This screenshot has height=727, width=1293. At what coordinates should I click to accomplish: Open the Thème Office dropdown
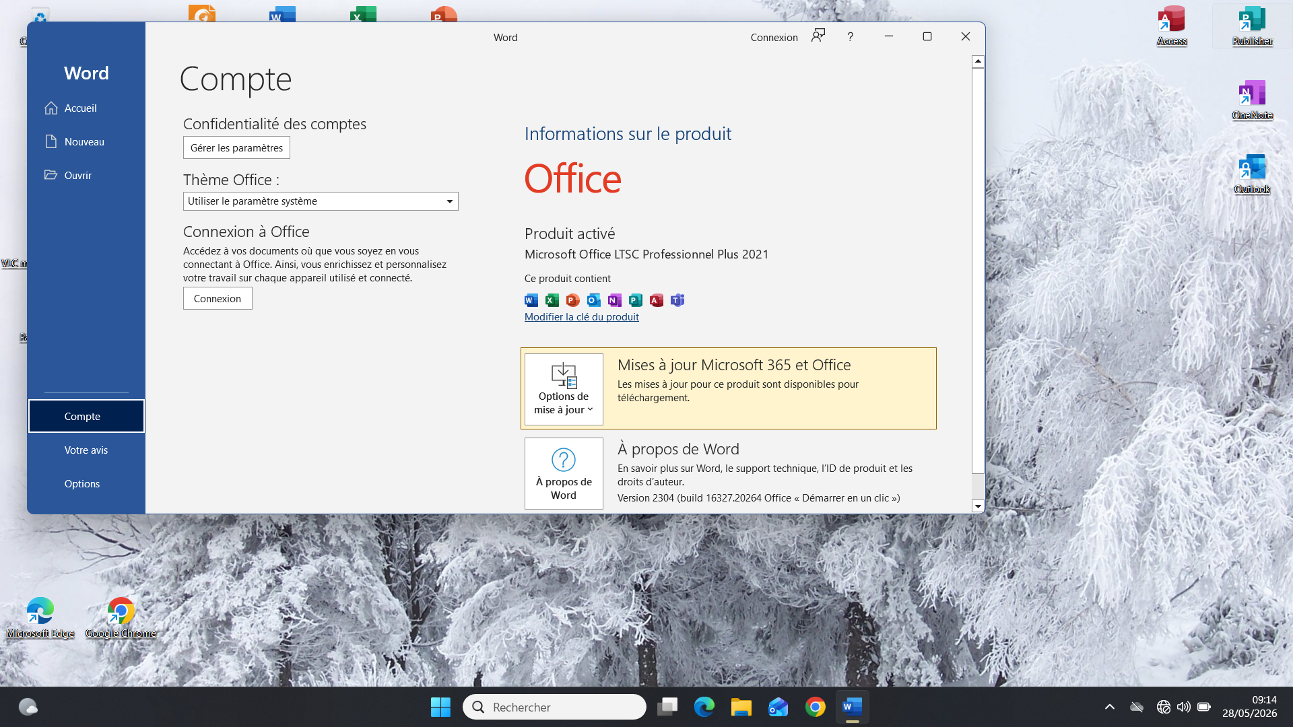[321, 201]
